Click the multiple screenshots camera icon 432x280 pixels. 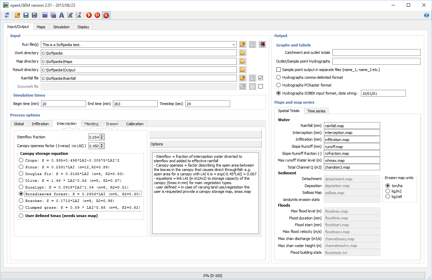click(53, 15)
